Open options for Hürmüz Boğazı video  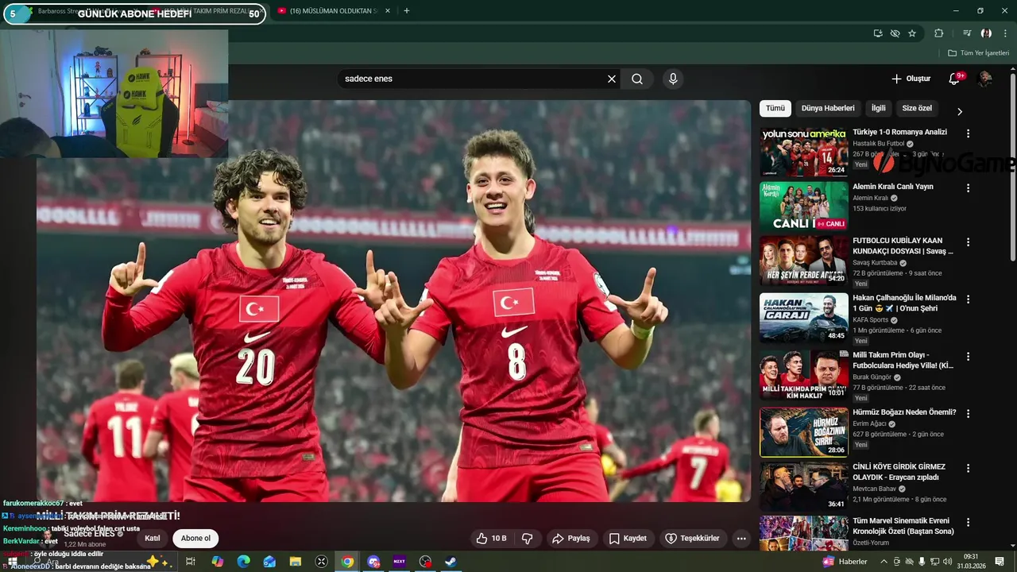coord(968,414)
